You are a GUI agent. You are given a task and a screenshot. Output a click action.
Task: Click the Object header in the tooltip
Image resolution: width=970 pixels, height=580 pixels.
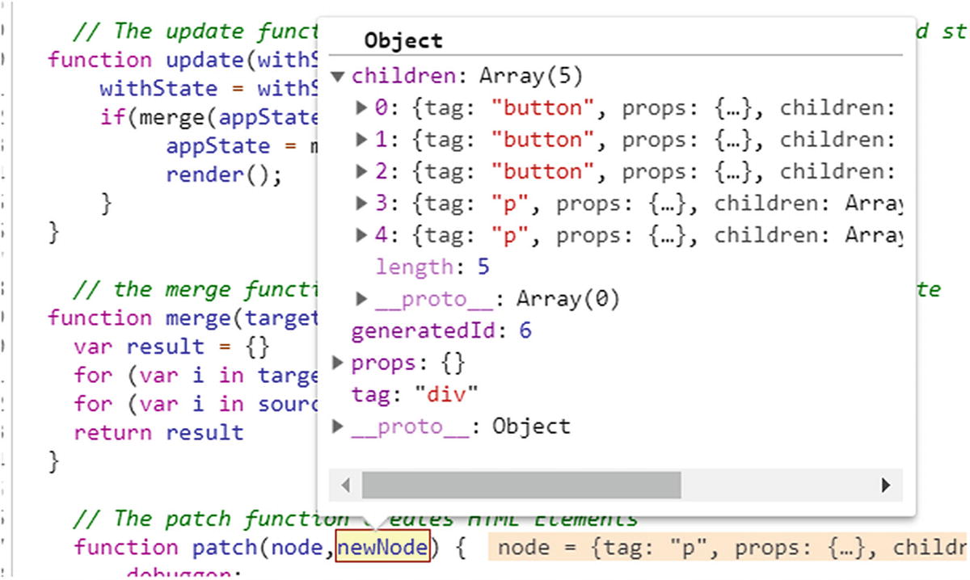[403, 40]
